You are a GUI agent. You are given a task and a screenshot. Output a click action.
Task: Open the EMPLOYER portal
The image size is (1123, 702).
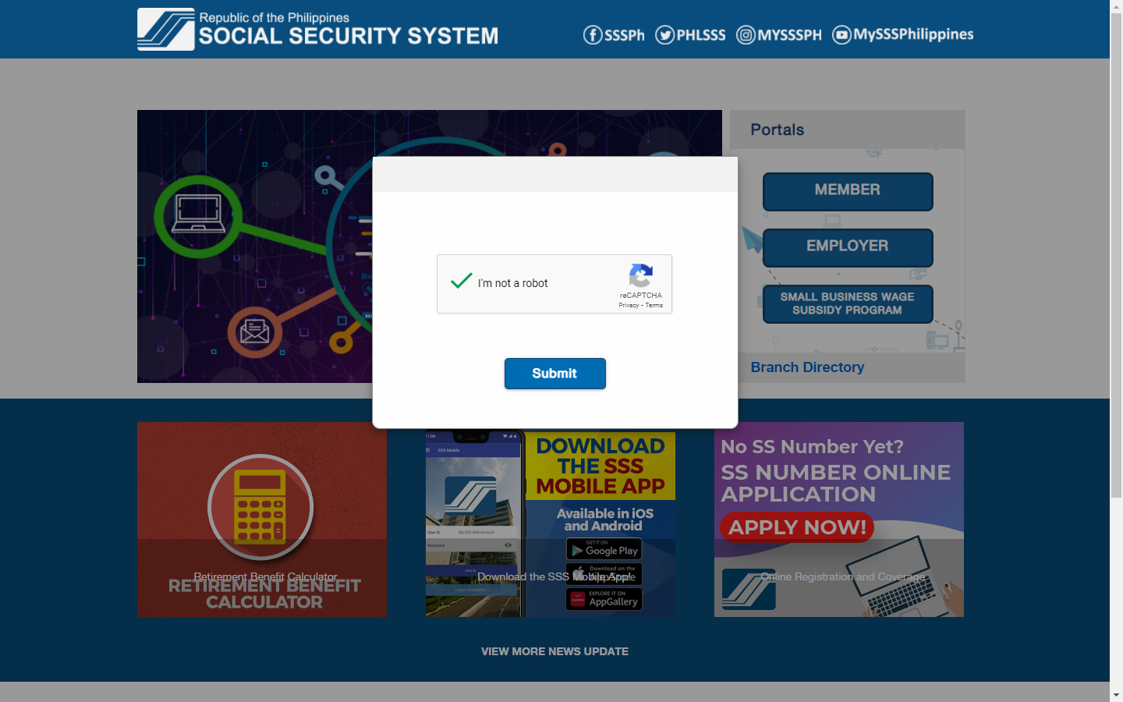848,247
